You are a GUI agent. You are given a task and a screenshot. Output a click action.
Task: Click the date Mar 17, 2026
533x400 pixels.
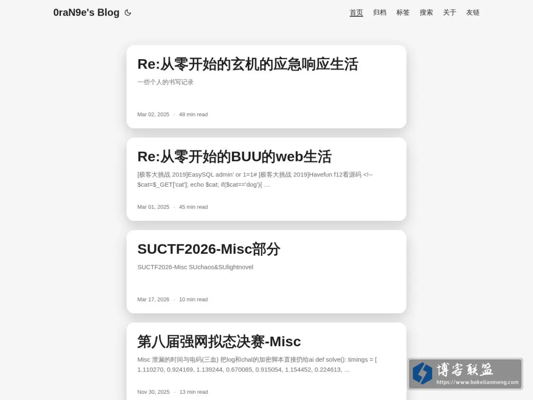[x=153, y=299]
